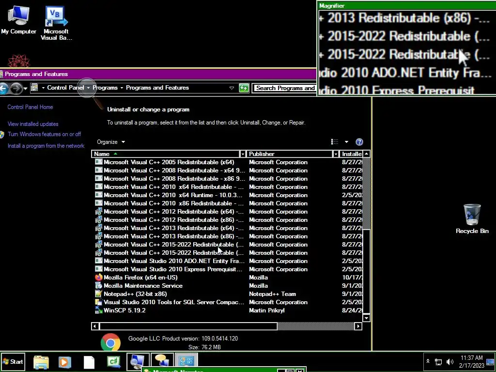Select Microsoft Visual Studio 2010 Express Prerequisites row
496x372 pixels.
[229, 269]
